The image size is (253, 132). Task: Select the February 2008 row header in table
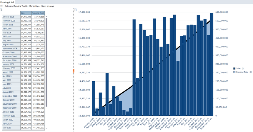point(11,21)
